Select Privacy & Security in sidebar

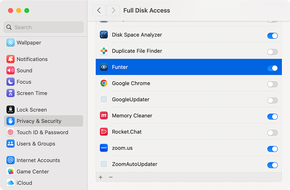pyautogui.click(x=44, y=121)
